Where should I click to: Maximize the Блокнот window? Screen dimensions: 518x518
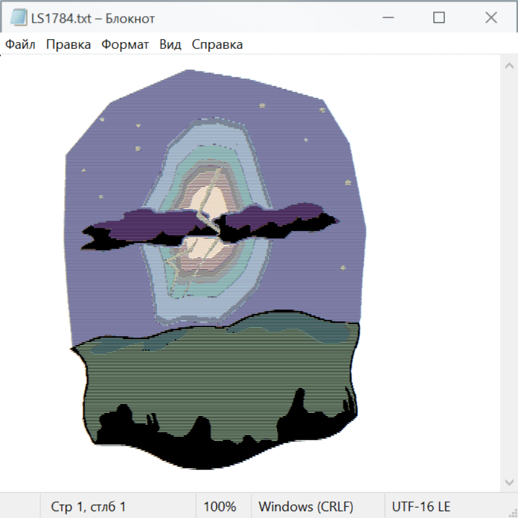click(x=439, y=18)
